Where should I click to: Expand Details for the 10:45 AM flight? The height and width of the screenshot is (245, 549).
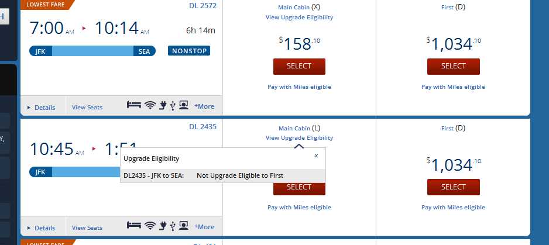pos(42,227)
